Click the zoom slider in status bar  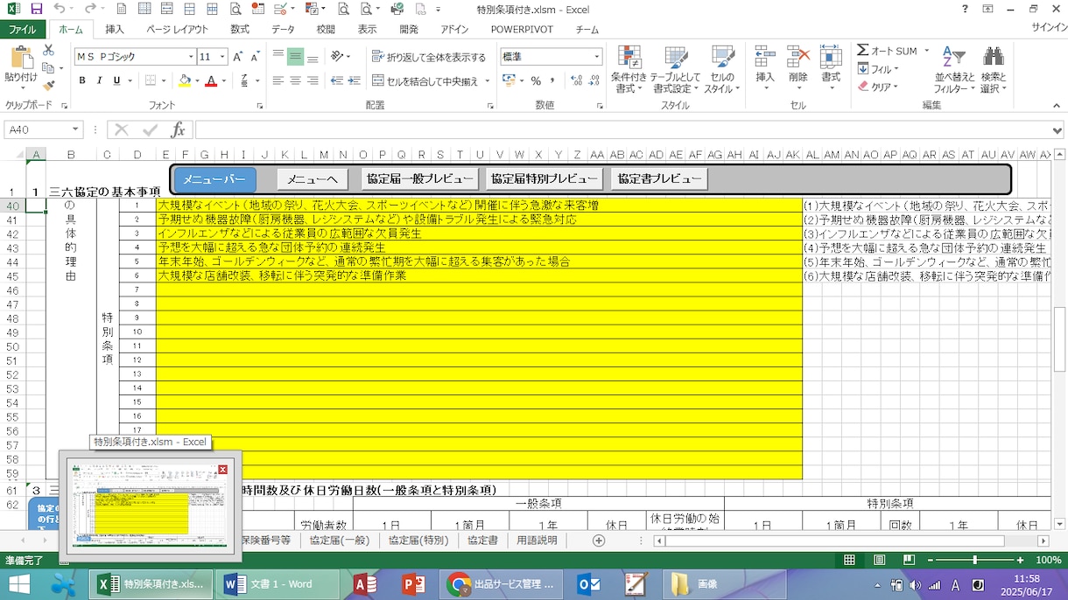click(975, 560)
